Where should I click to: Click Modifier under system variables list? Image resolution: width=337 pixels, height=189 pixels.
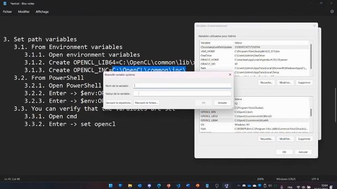tap(285, 139)
